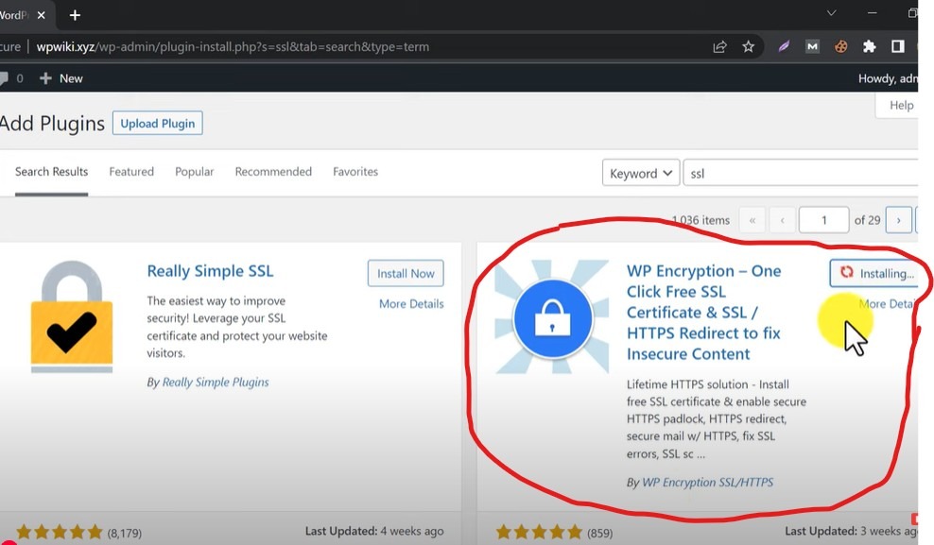Toggle the bookmark star for this page
The height and width of the screenshot is (545, 934).
point(748,45)
